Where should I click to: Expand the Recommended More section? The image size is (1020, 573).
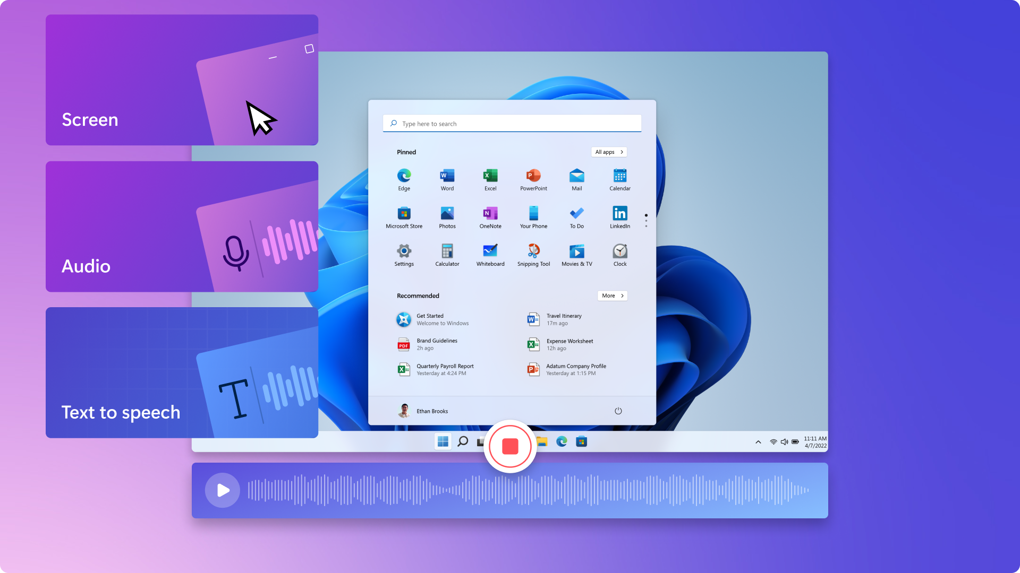coord(611,295)
